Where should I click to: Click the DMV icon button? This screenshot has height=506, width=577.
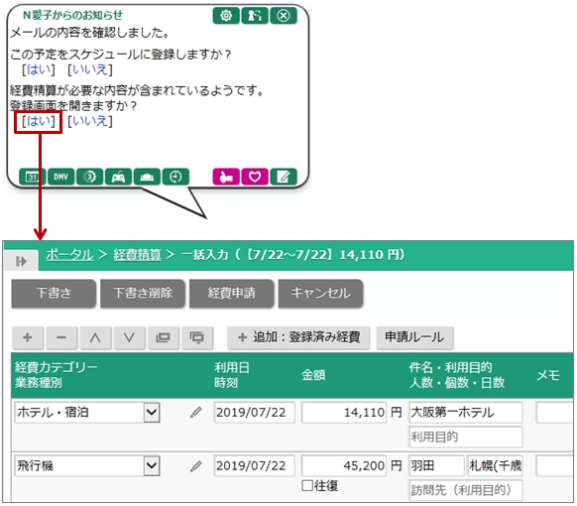[61, 177]
